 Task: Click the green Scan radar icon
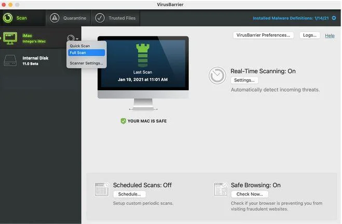tap(8, 18)
